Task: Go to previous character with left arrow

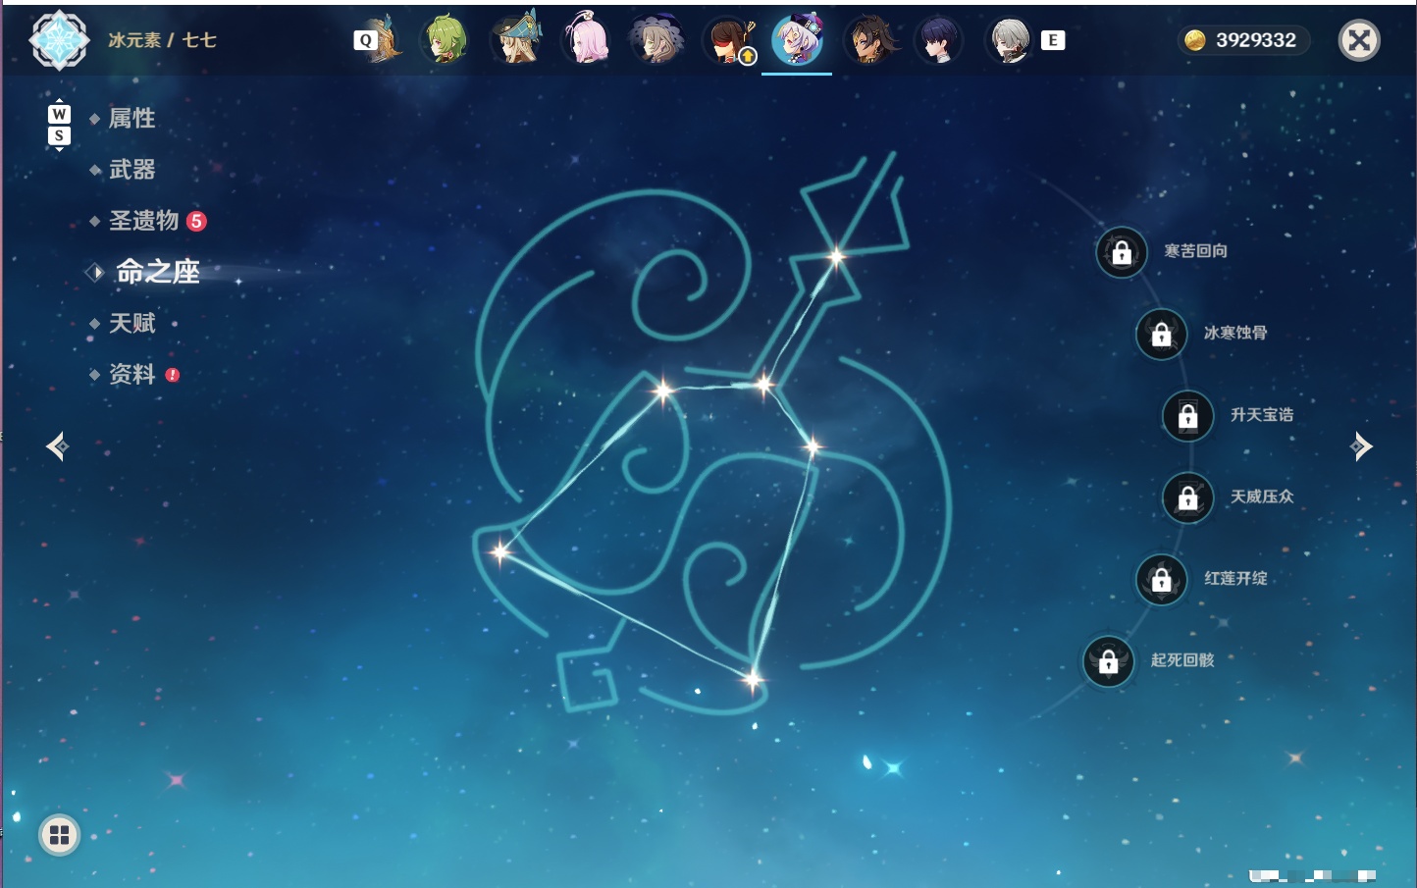Action: point(58,446)
